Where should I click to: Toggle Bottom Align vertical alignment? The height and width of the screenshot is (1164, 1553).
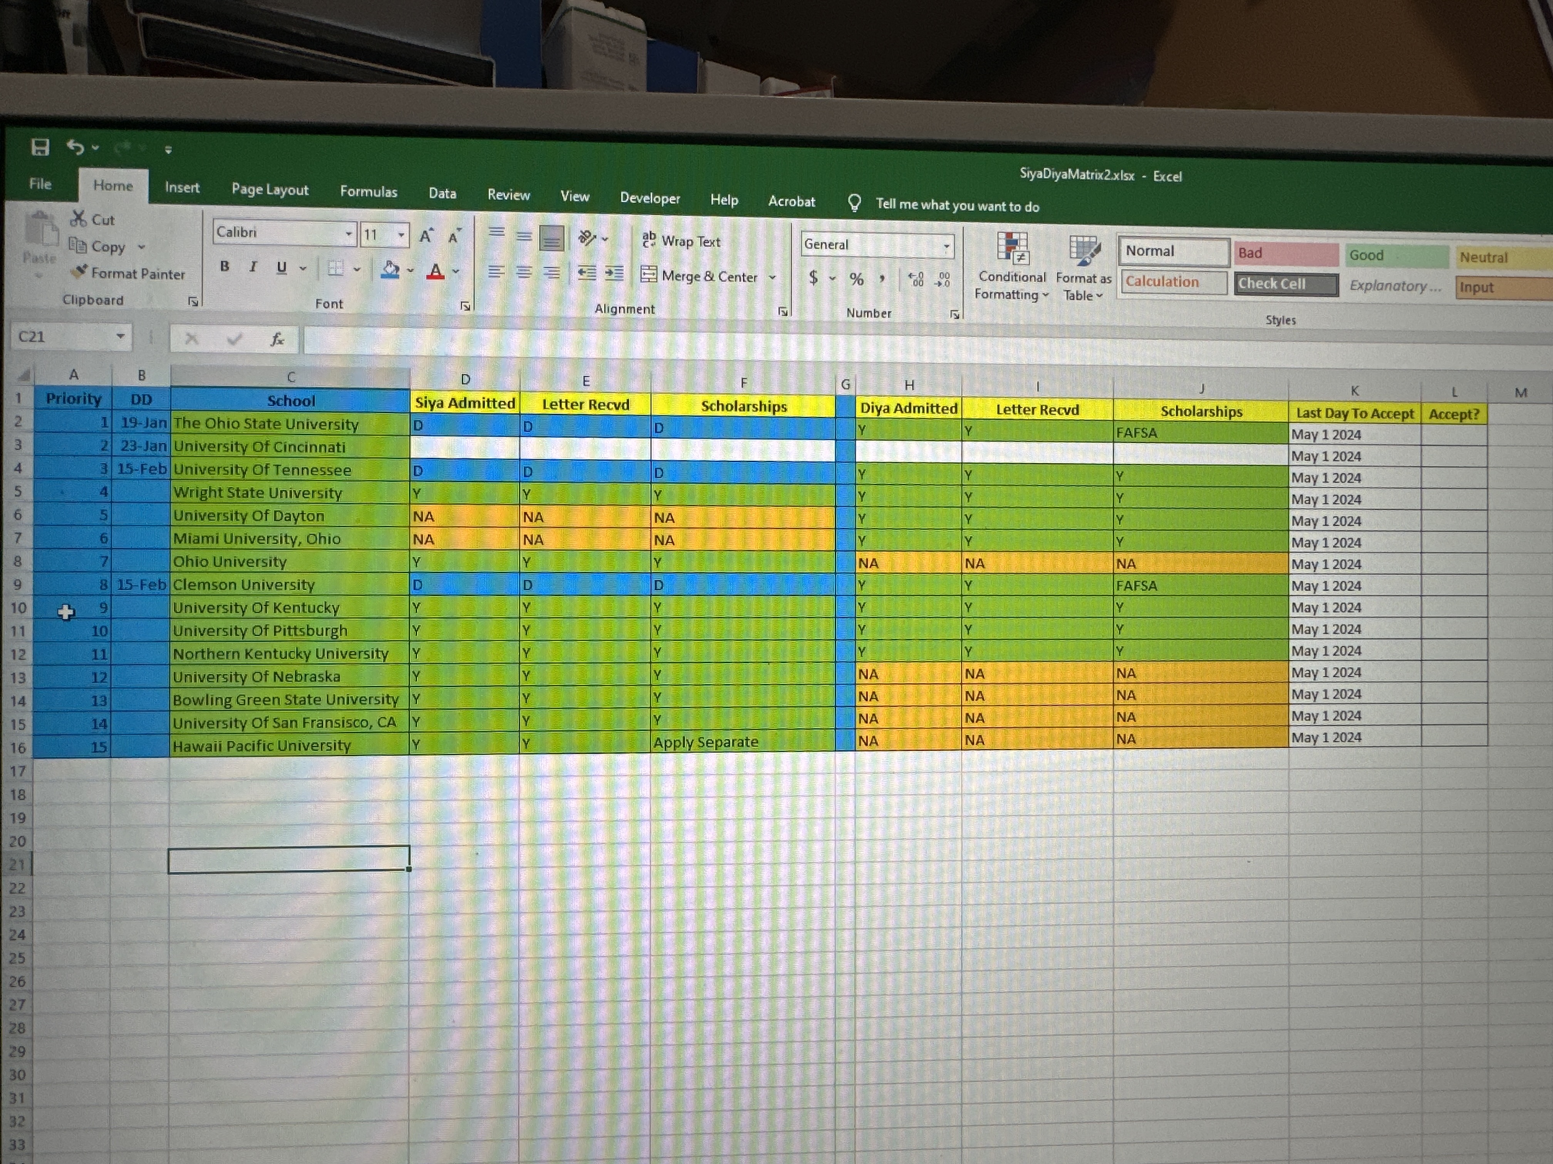(551, 238)
